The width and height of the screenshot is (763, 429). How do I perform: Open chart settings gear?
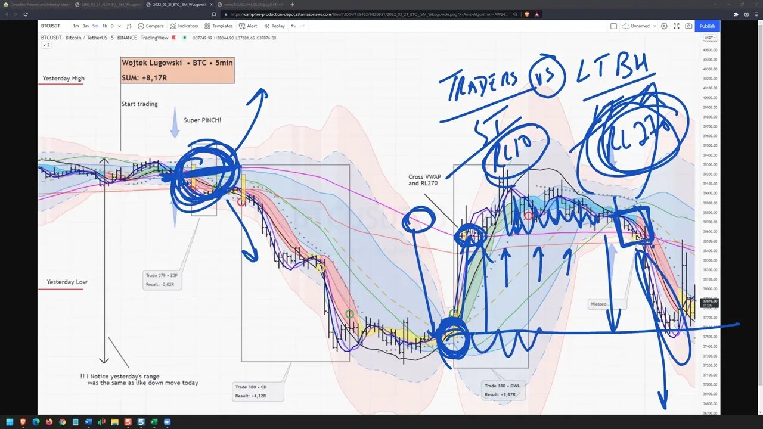pyautogui.click(x=664, y=26)
